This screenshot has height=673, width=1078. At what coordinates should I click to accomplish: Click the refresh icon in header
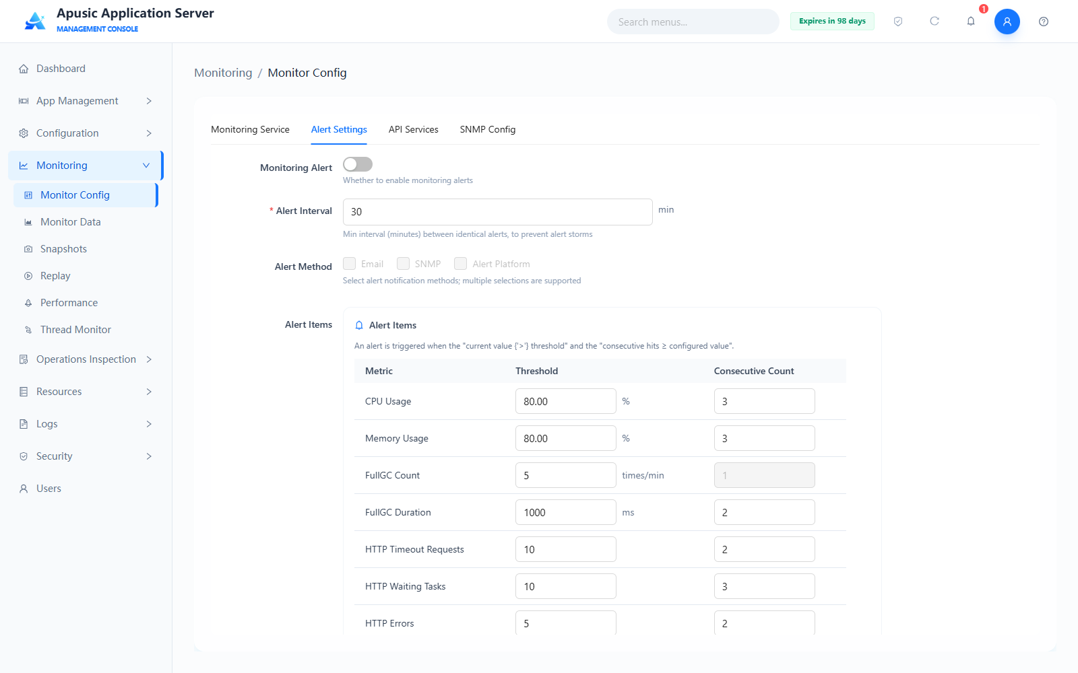click(934, 22)
